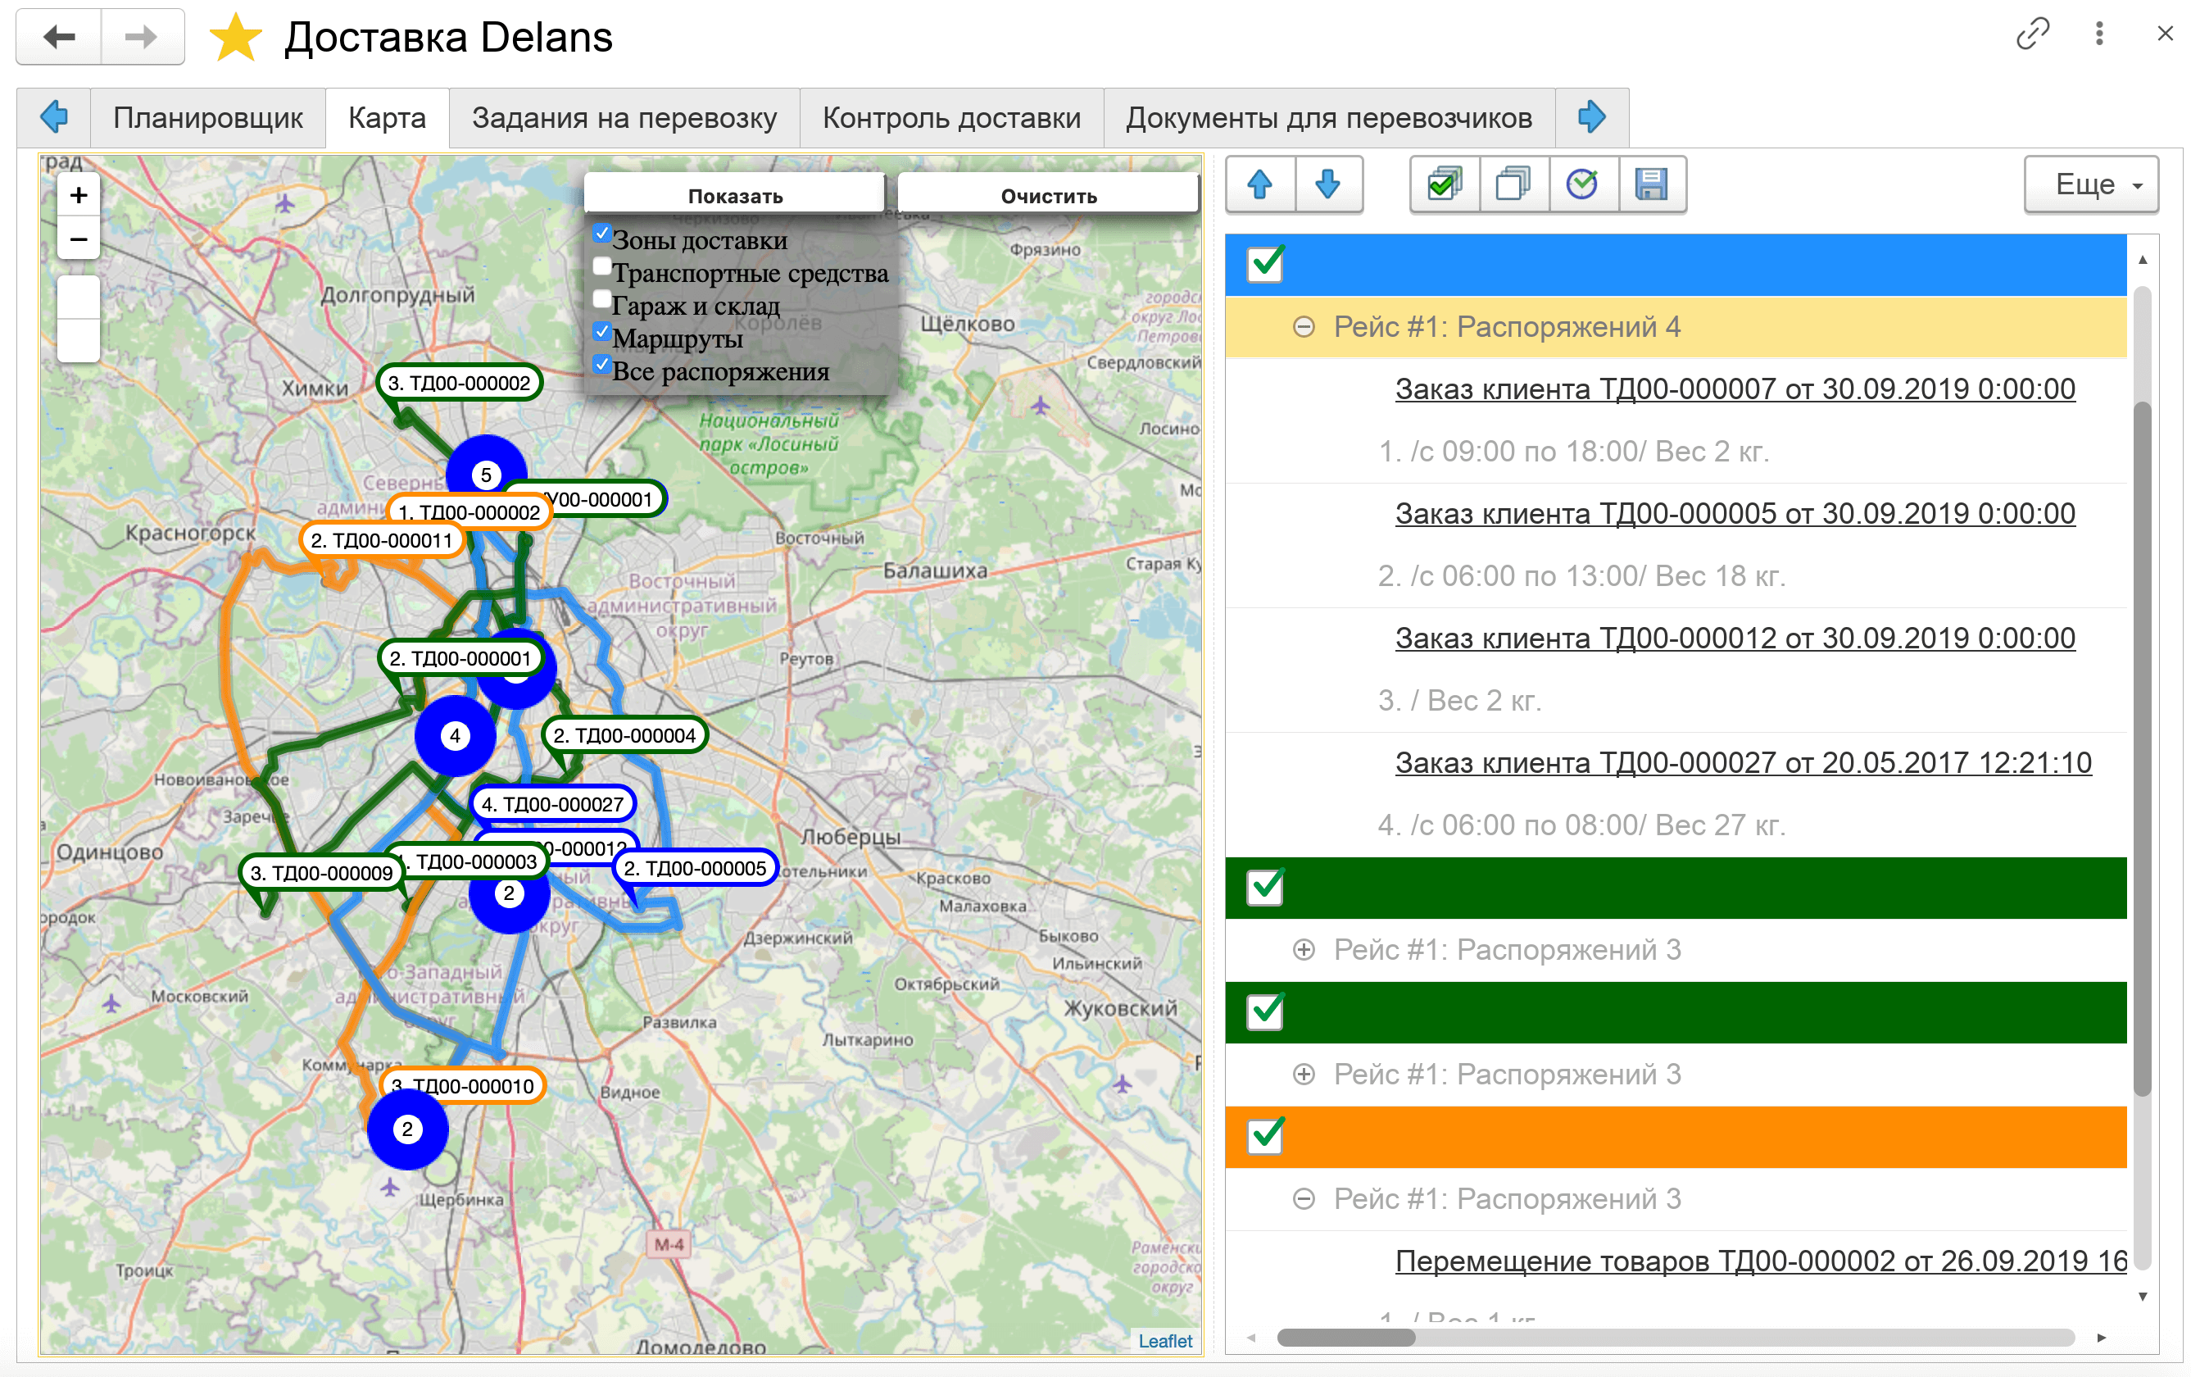
Task: Open the three-dot options menu
Action: click(2099, 34)
